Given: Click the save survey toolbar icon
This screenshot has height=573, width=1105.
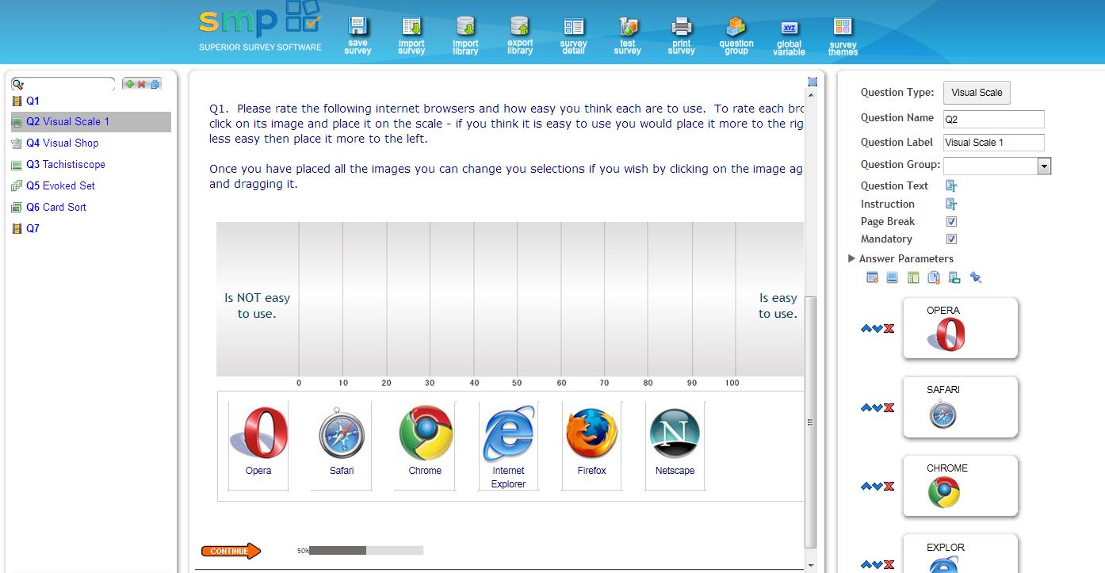Looking at the screenshot, I should (357, 36).
